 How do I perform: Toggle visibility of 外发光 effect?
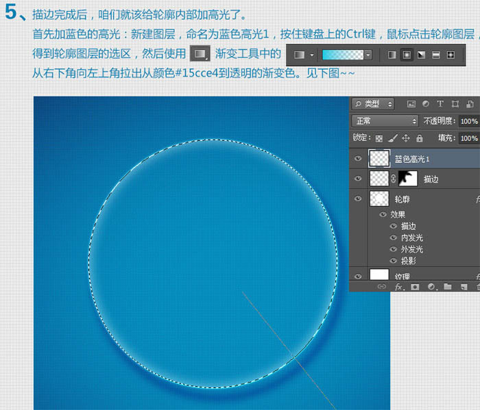[394, 249]
